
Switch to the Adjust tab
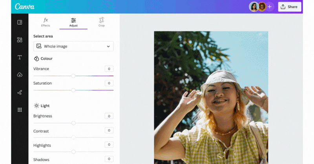[73, 22]
